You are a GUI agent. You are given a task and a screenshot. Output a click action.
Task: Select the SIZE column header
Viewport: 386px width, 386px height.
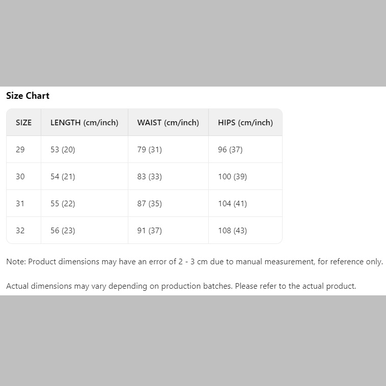pyautogui.click(x=23, y=122)
